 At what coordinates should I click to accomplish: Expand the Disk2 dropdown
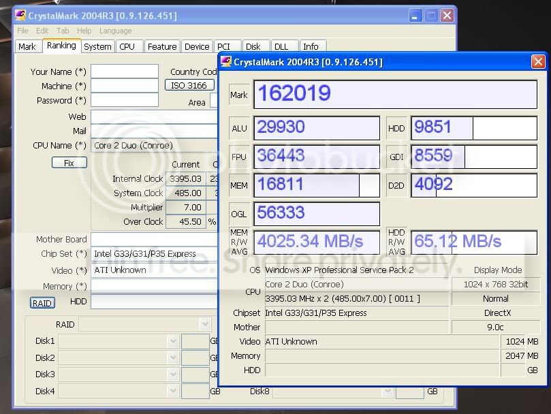[172, 357]
